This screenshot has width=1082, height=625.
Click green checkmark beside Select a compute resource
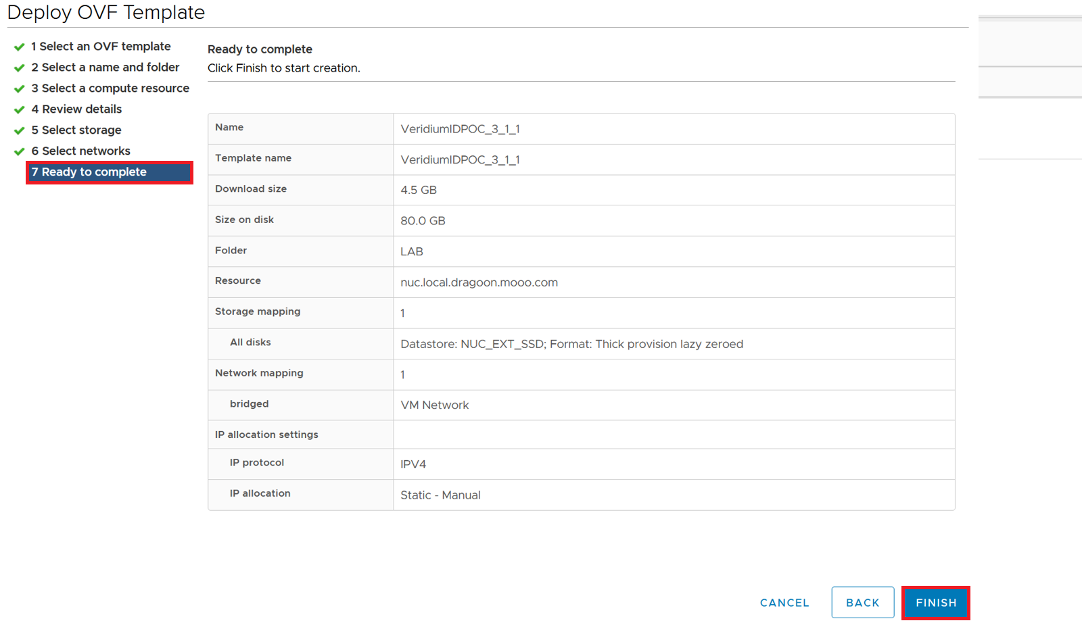tap(20, 89)
